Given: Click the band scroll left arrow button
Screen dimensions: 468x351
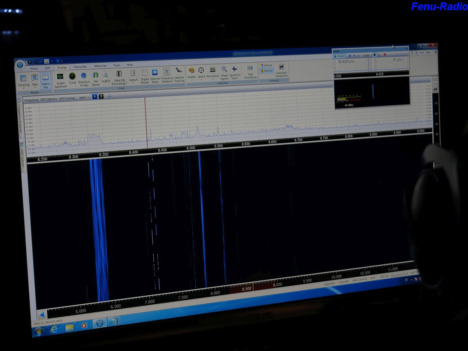Looking at the screenshot, I should tap(42, 314).
